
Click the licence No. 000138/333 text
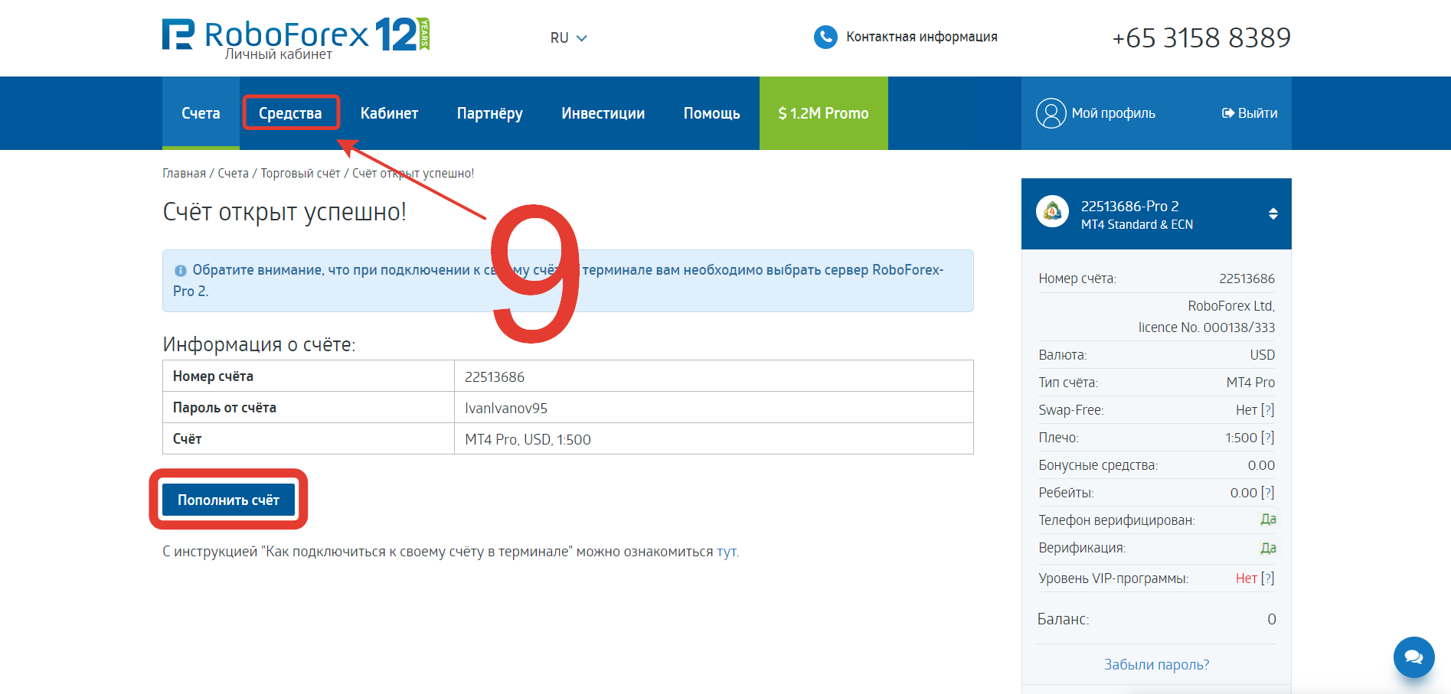point(1206,327)
